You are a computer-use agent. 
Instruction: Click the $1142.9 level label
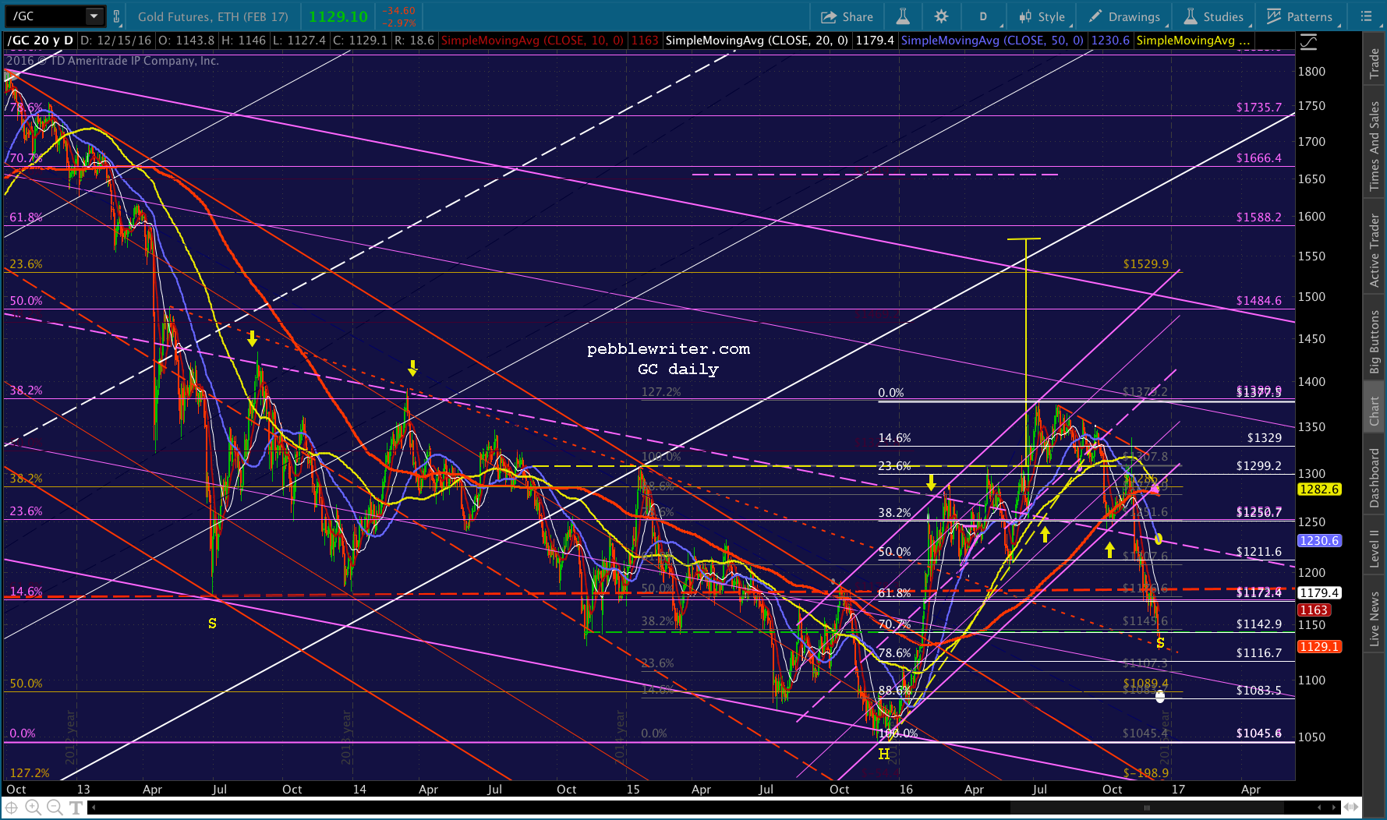pyautogui.click(x=1258, y=624)
